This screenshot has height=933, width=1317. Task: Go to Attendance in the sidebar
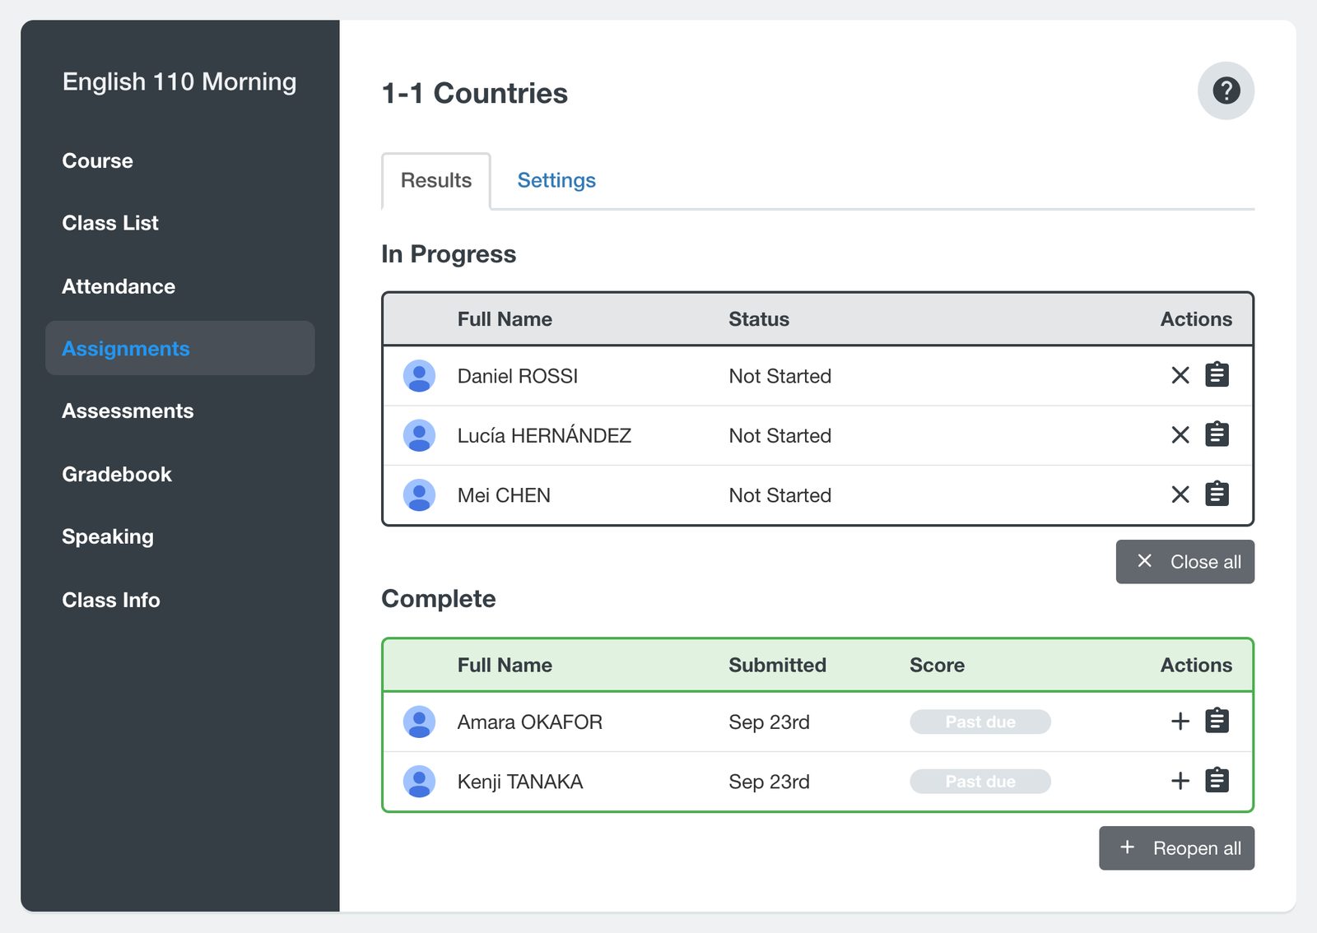119,286
